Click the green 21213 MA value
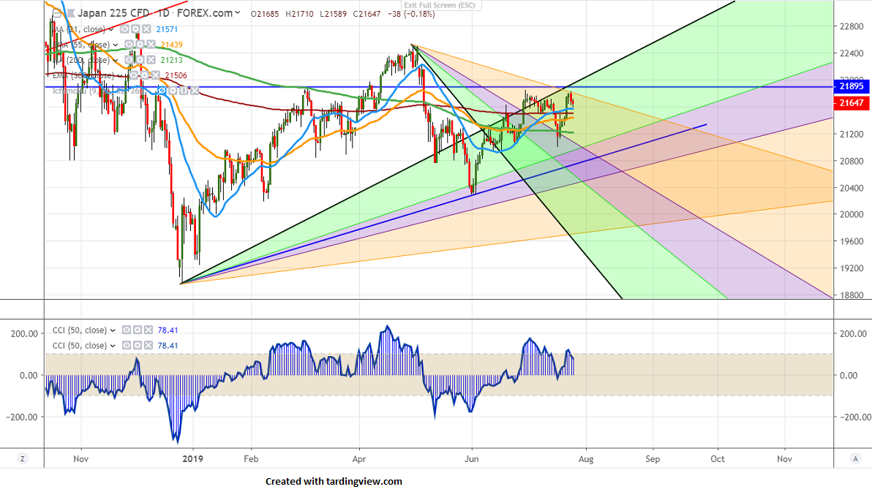Image resolution: width=872 pixels, height=492 pixels. tap(171, 60)
